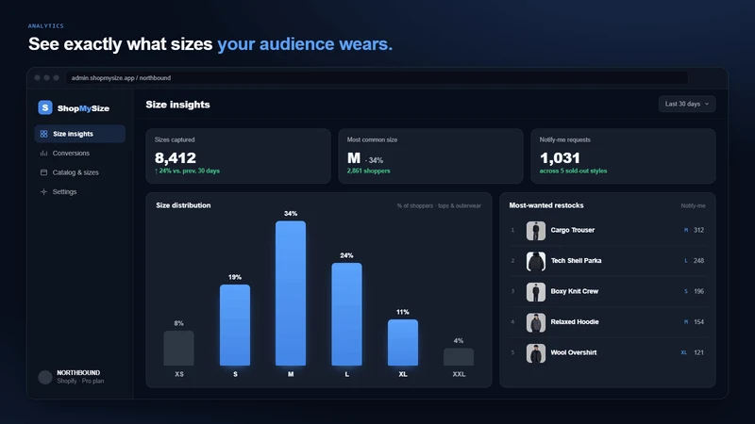Open the Settings sidebar item

click(80, 191)
